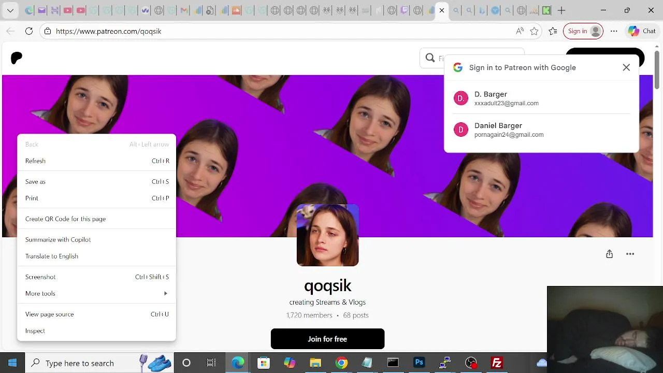Close the Google sign-in popup
The image size is (663, 373).
626,67
